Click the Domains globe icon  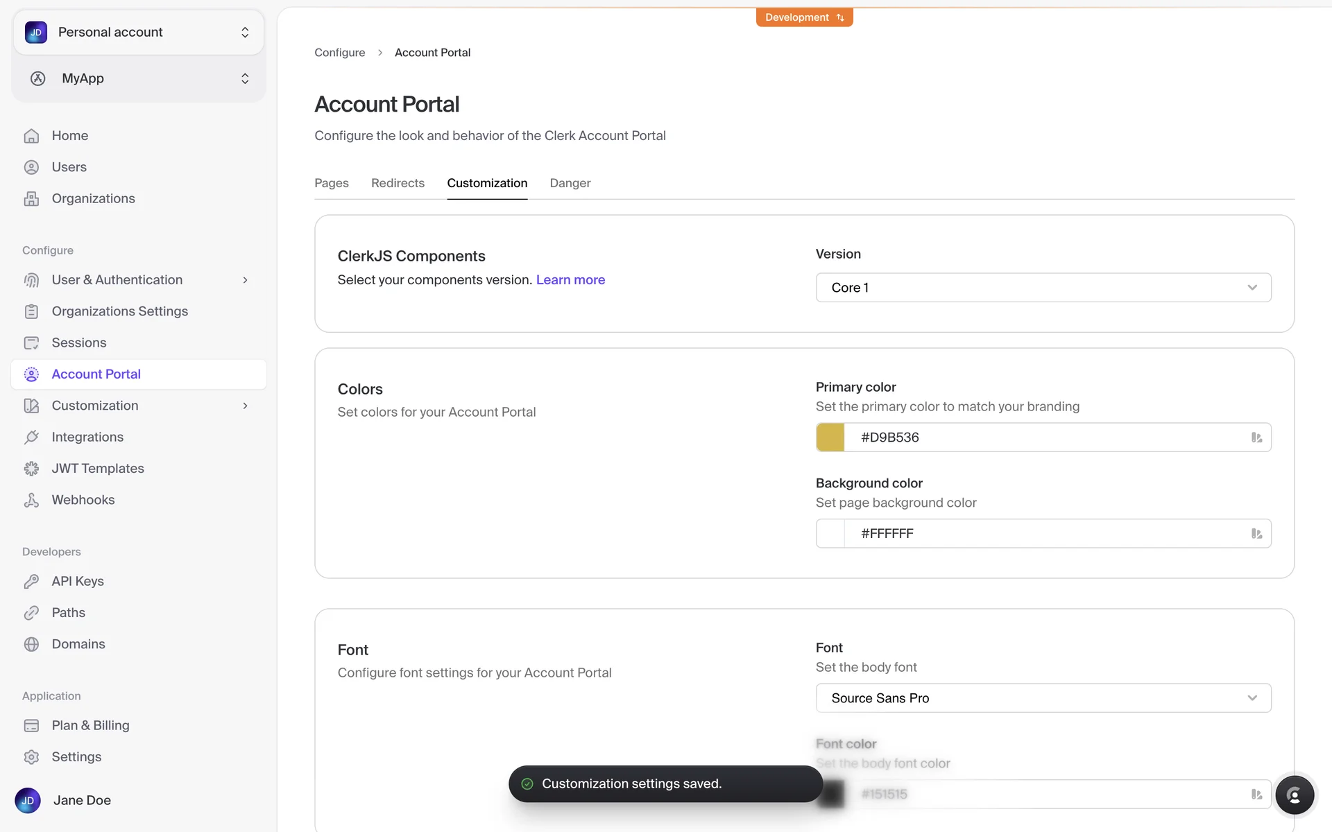click(31, 644)
